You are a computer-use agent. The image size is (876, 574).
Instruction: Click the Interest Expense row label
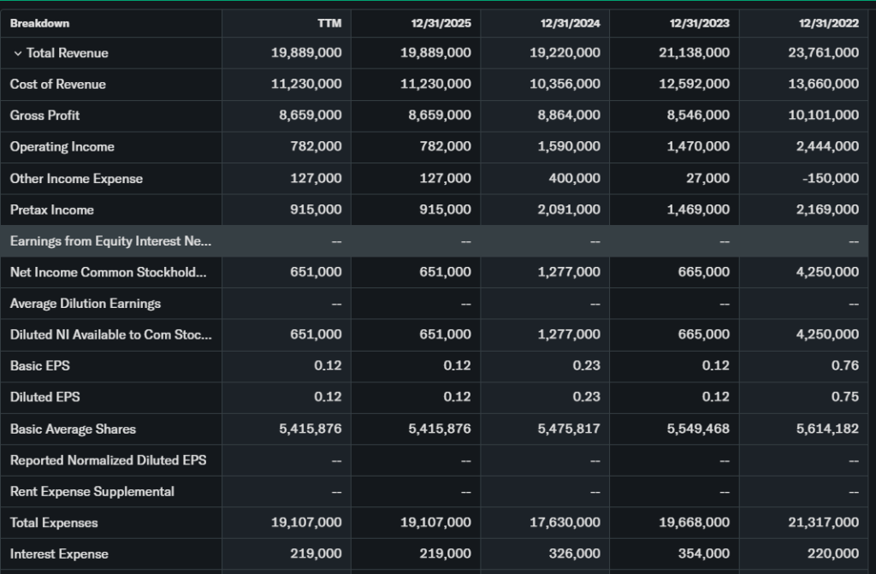pos(59,554)
